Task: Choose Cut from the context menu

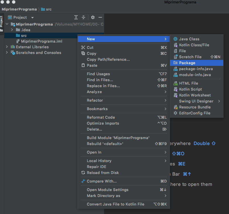Action: 124,47
